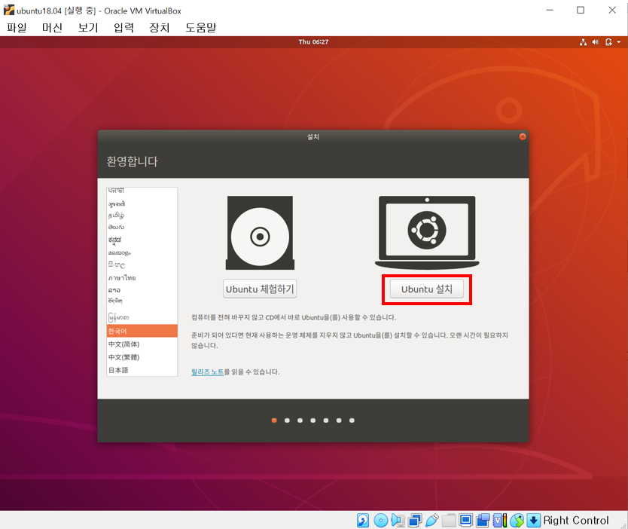Select தமிழ் in language list
The image size is (628, 529).
pos(142,216)
